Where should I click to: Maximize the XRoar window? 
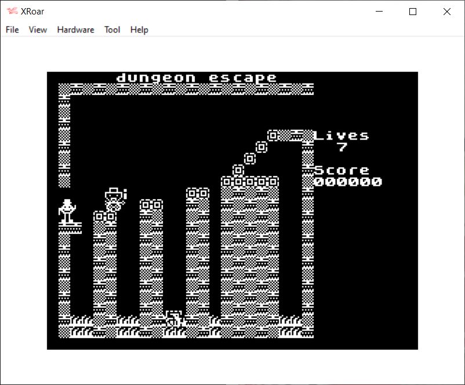[x=413, y=12]
